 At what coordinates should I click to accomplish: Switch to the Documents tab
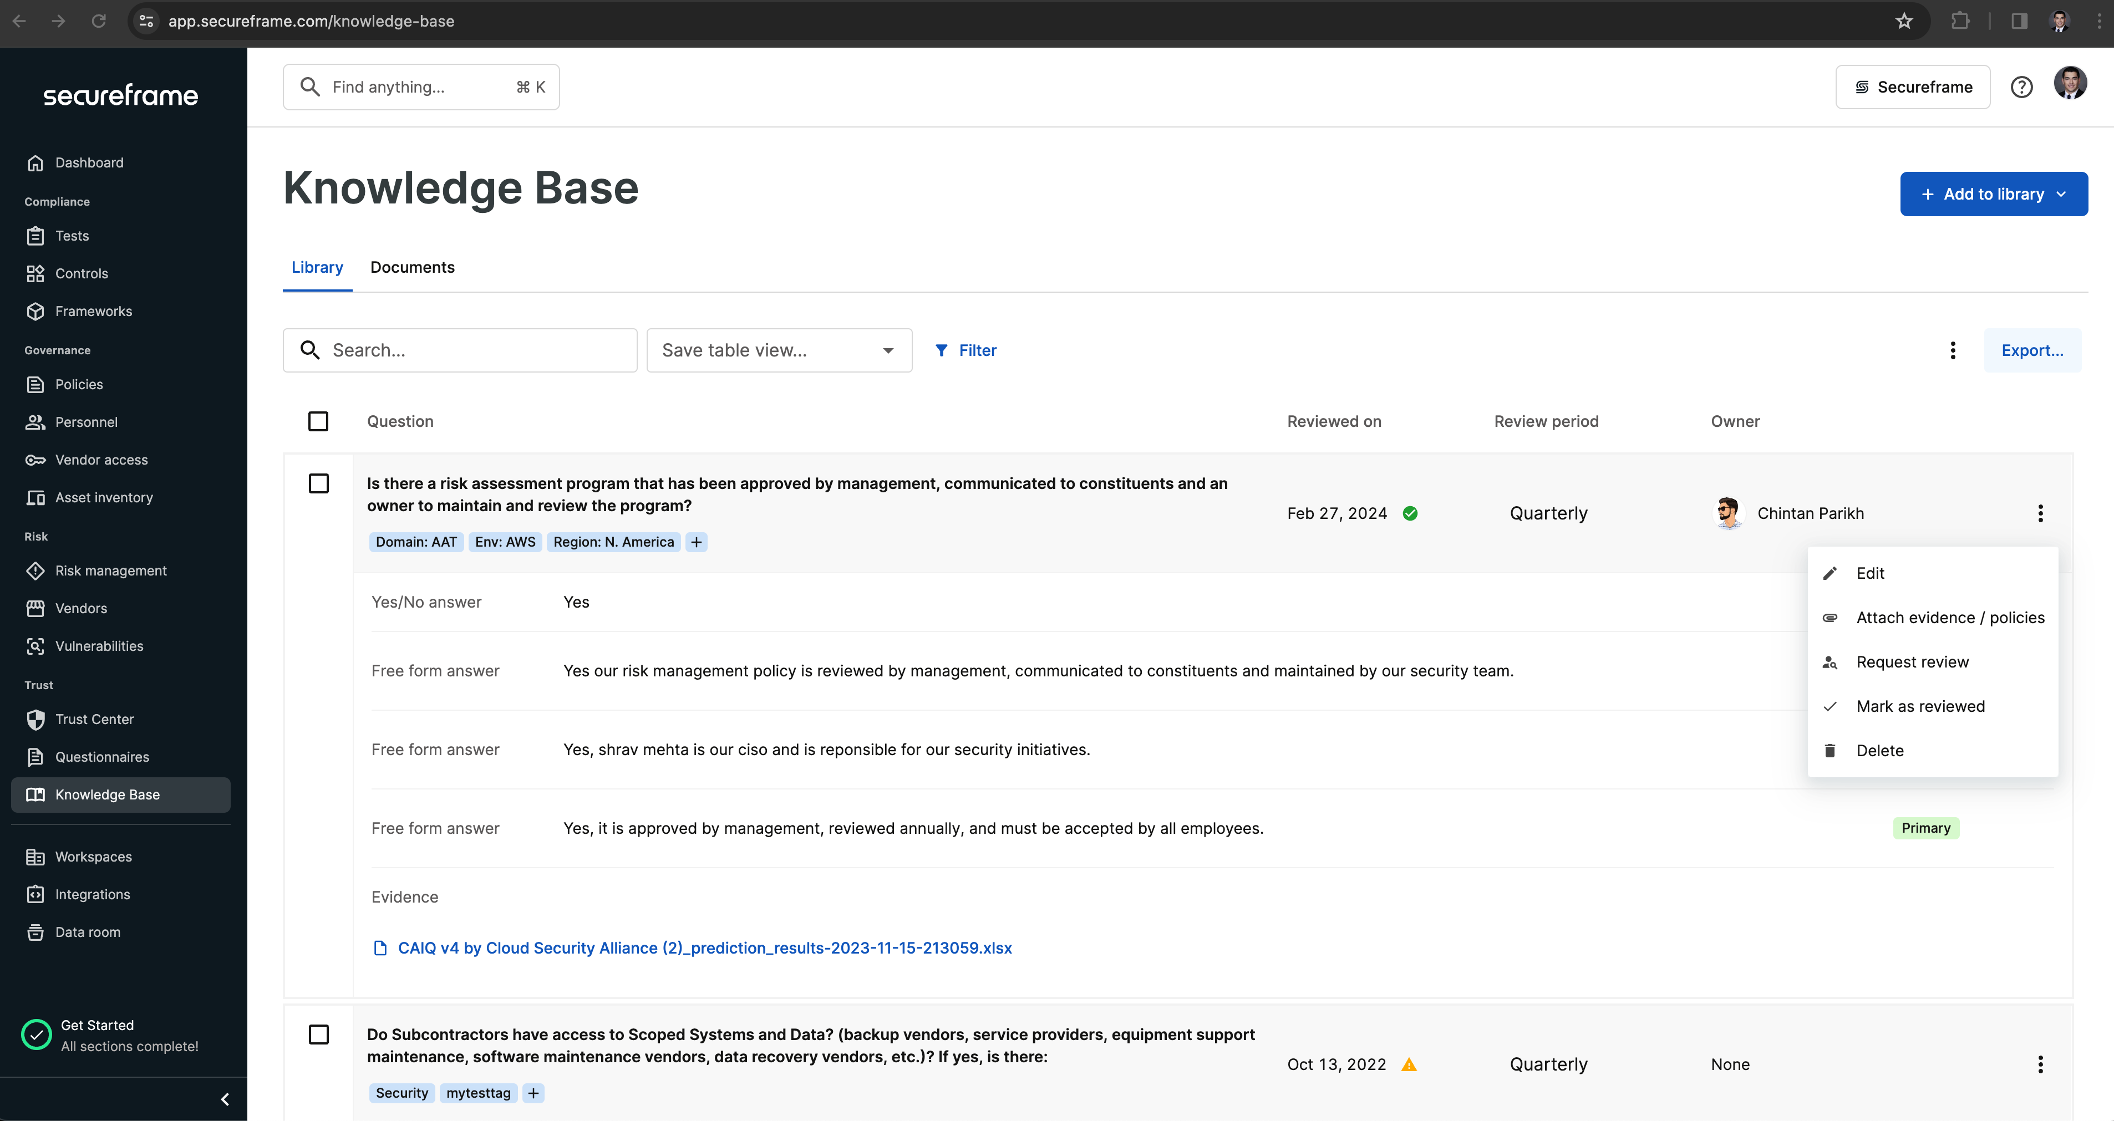pos(412,268)
